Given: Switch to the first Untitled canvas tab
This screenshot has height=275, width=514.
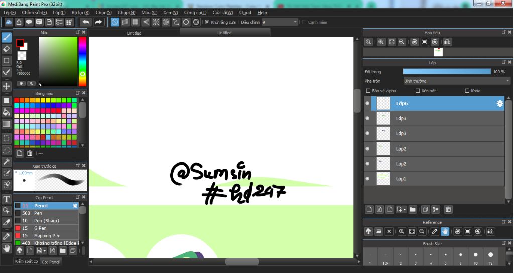Looking at the screenshot, I should pos(134,33).
